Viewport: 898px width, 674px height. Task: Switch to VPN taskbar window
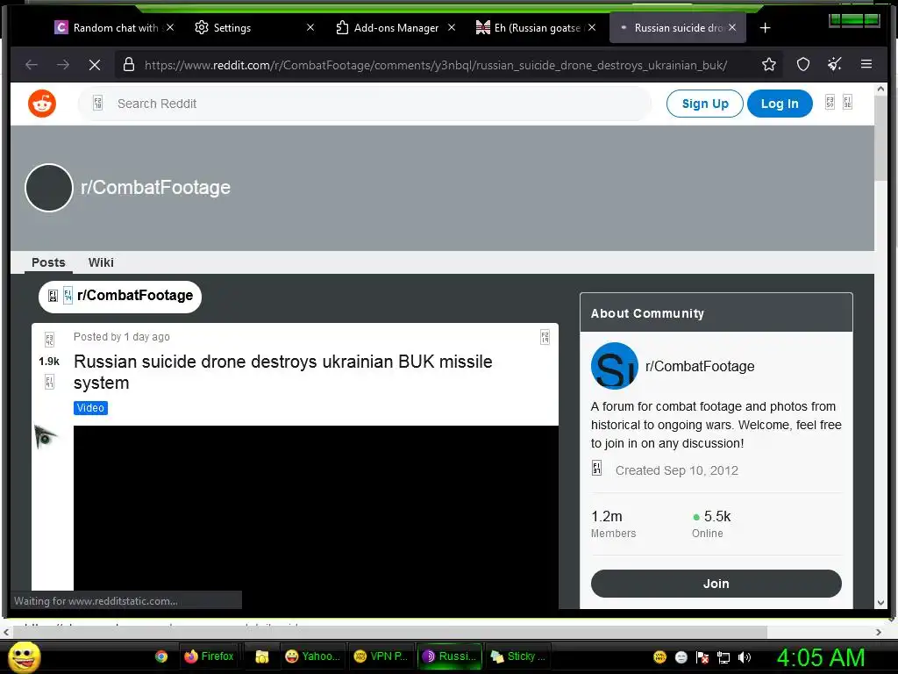click(x=381, y=656)
